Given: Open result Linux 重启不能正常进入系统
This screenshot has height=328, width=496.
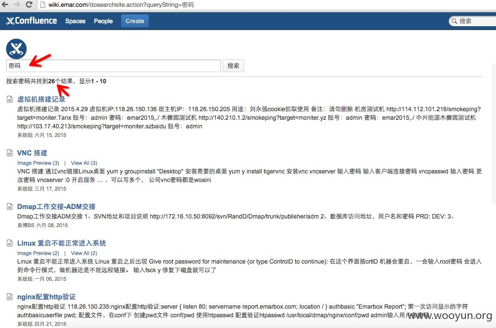Looking at the screenshot, I should click(61, 243).
